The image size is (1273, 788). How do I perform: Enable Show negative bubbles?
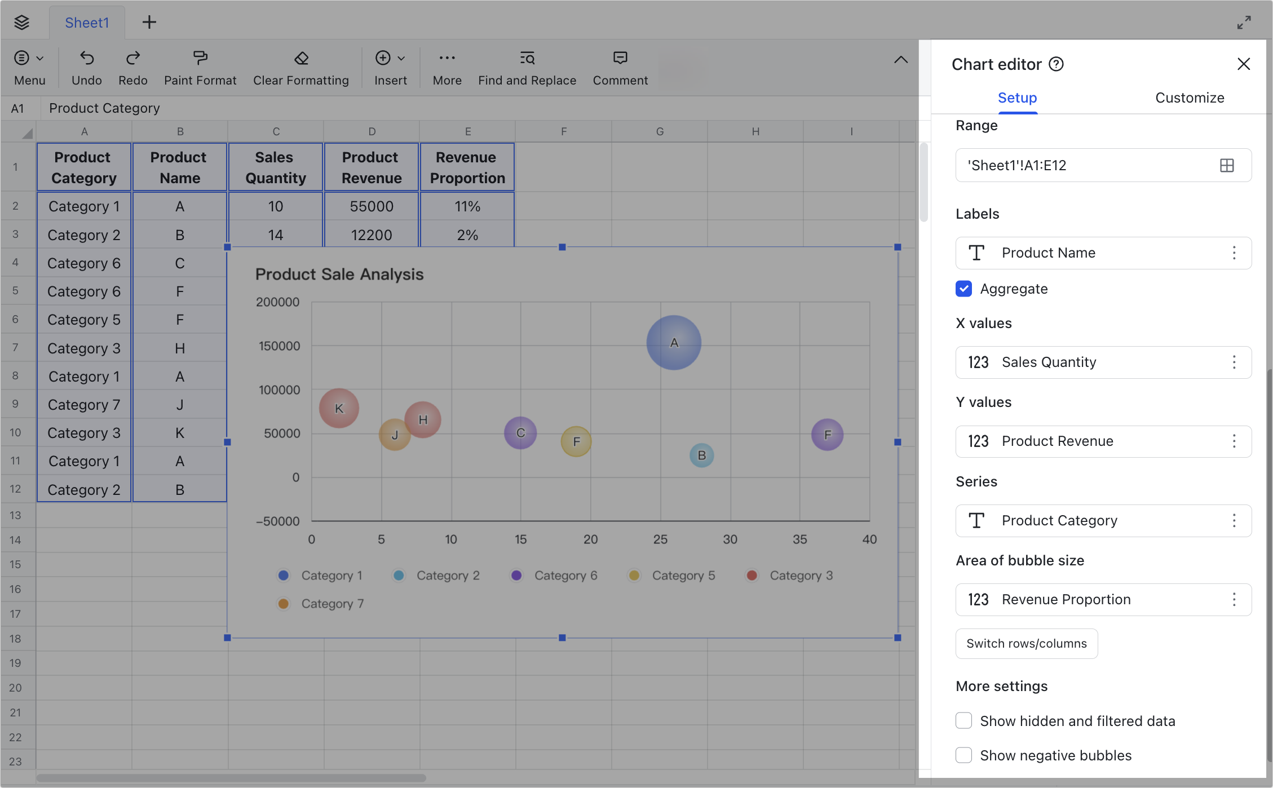(x=963, y=755)
